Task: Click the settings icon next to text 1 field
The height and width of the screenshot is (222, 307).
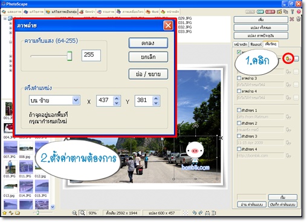Action: pos(288,116)
